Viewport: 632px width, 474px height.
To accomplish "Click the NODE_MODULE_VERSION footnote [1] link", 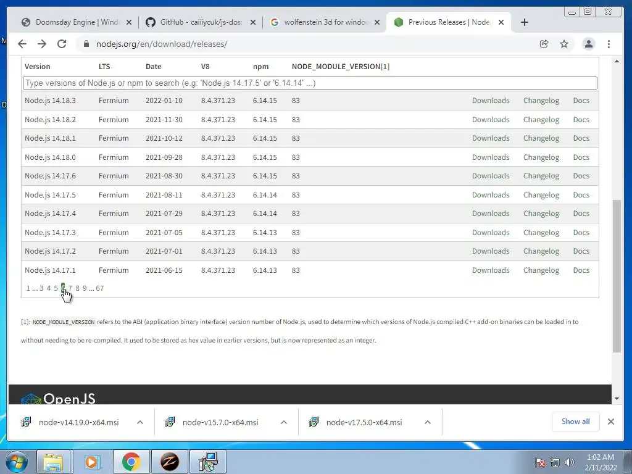I will (x=385, y=67).
